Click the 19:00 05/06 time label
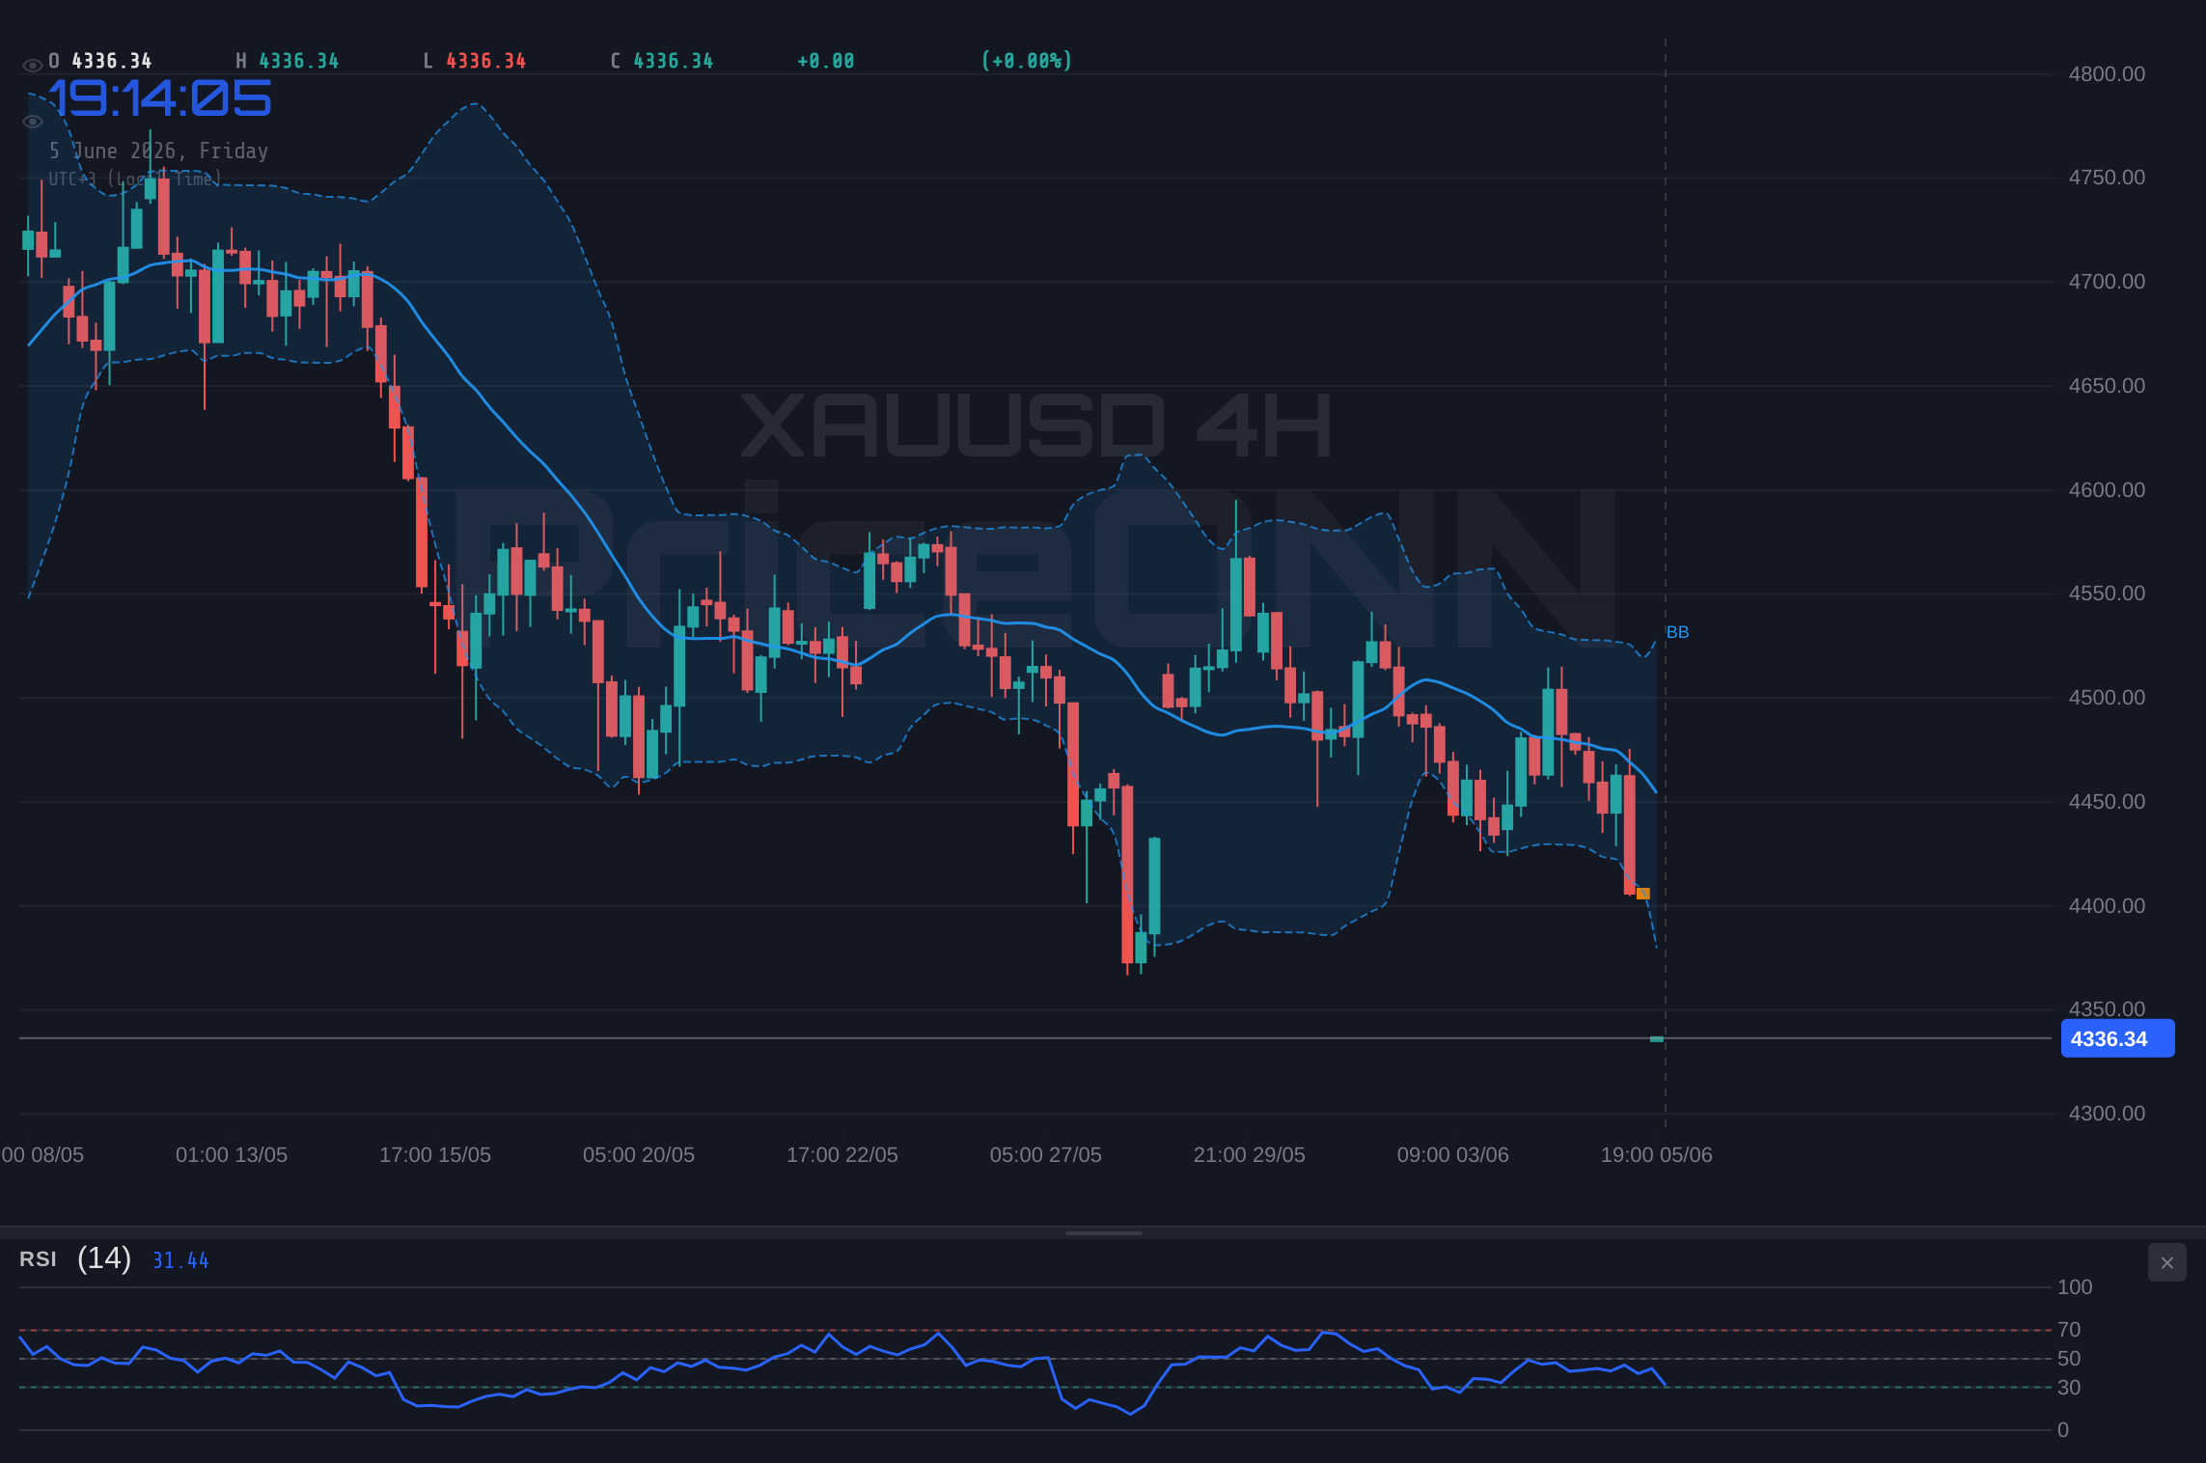The image size is (2206, 1463). tap(1657, 1155)
